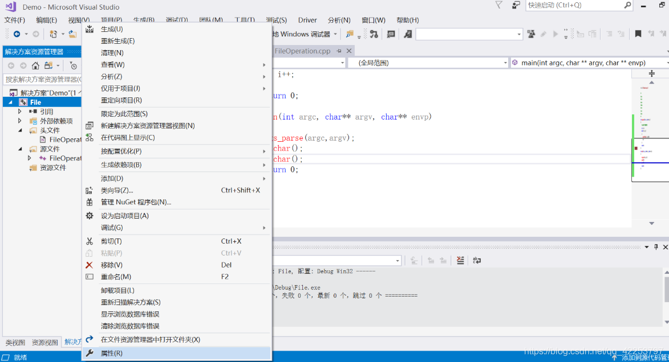Select Resource Files (资源文件) folder
The width and height of the screenshot is (669, 362).
click(53, 168)
